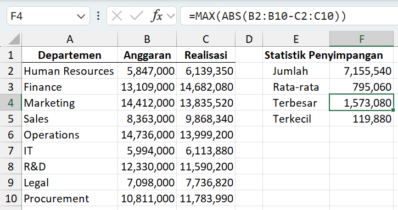Select column D header
This screenshot has width=398, height=210.
click(249, 39)
